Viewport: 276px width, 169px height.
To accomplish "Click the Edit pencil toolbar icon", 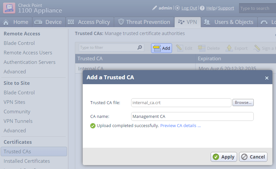I will tap(180, 48).
